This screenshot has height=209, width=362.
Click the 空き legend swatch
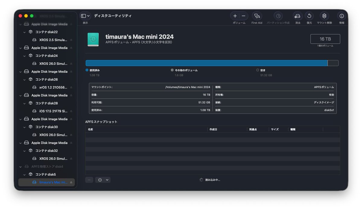pos(258,70)
